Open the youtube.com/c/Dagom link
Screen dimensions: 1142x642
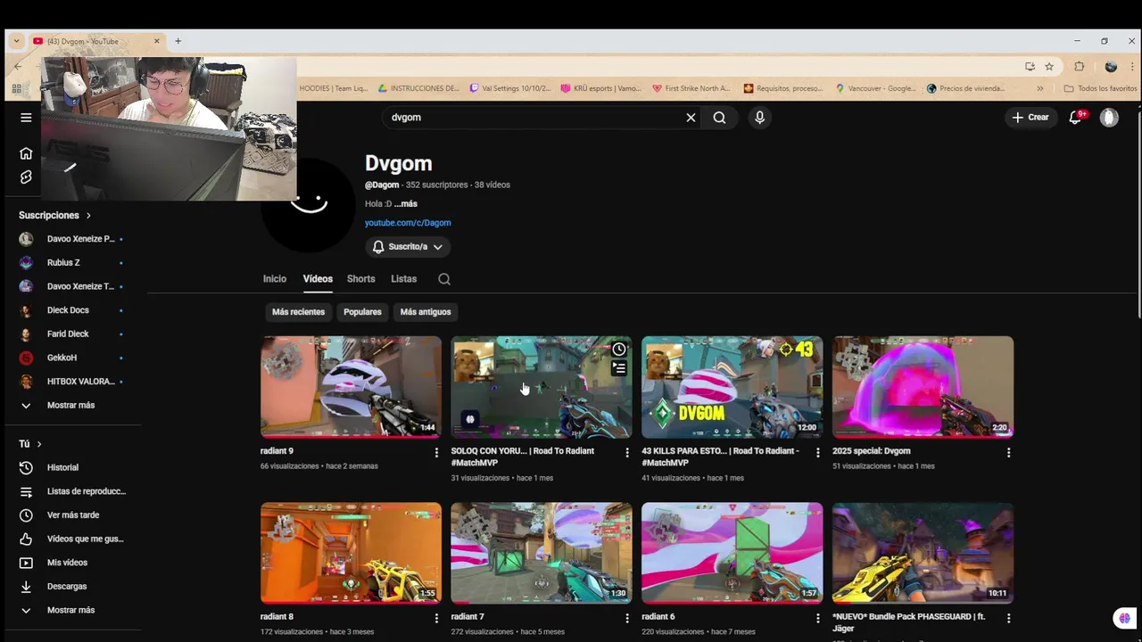(x=408, y=223)
